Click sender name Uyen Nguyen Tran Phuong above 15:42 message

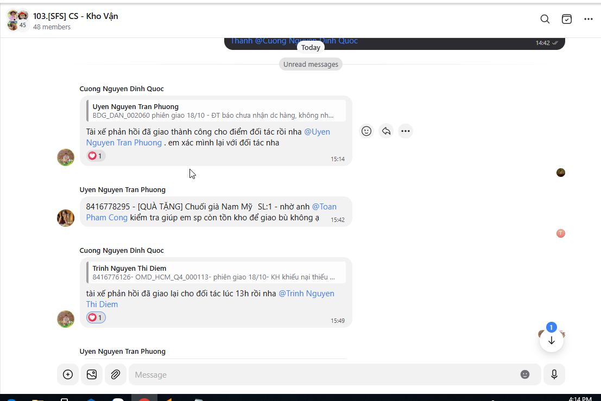[122, 189]
